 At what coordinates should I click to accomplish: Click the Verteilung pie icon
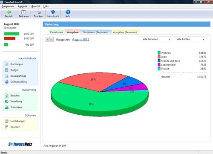coord(7,102)
